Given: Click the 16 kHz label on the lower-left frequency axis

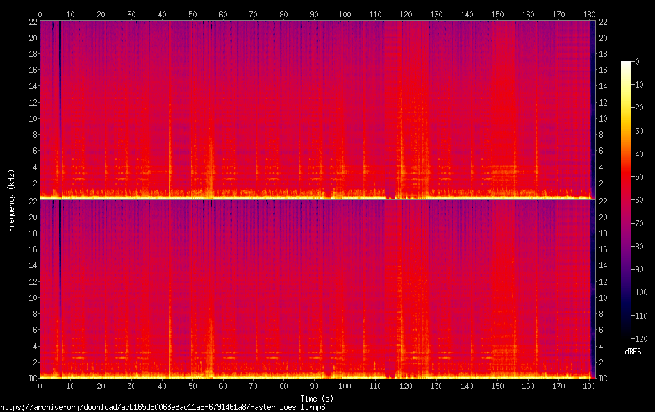Looking at the screenshot, I should [x=32, y=249].
